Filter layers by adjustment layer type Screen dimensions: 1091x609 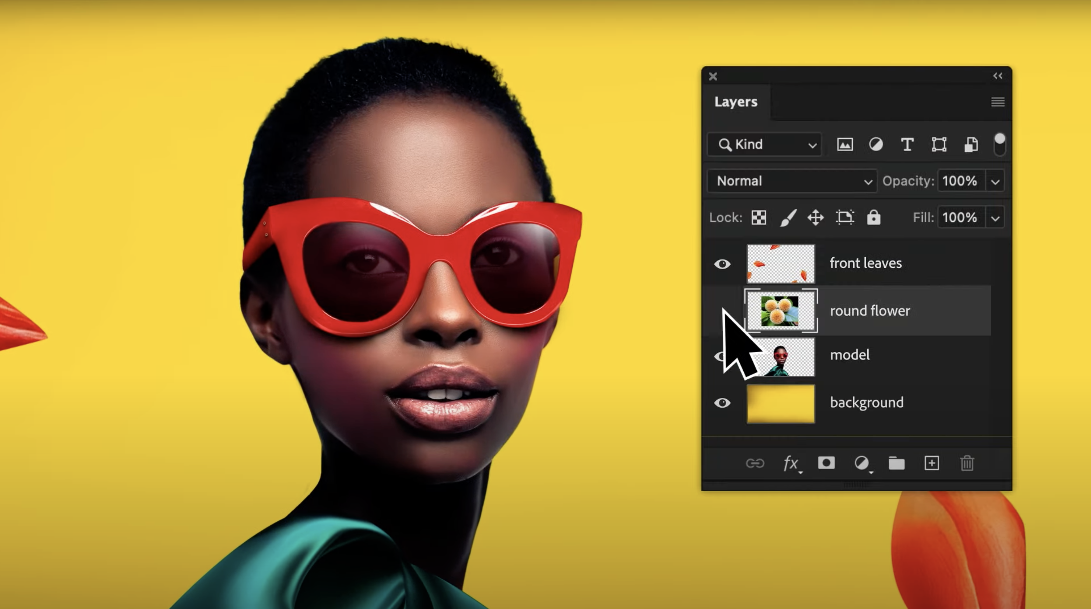[x=876, y=145]
